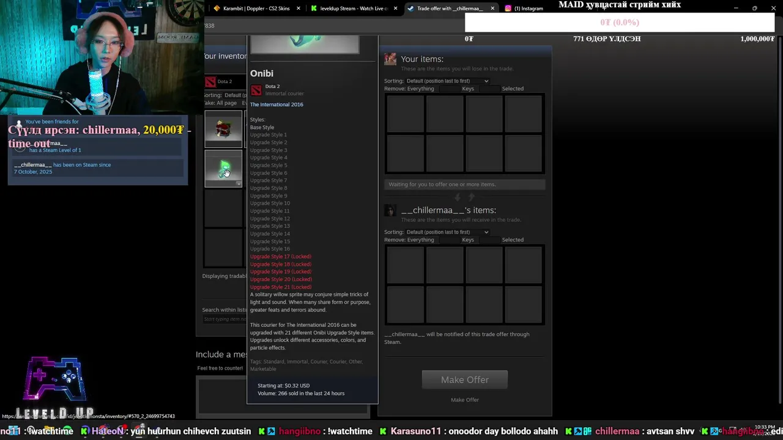The width and height of the screenshot is (783, 440).
Task: Click the system clock showing 10:33 PM
Action: (x=765, y=427)
